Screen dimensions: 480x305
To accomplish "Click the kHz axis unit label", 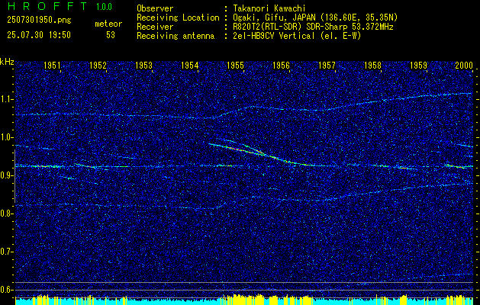I will 7,62.
